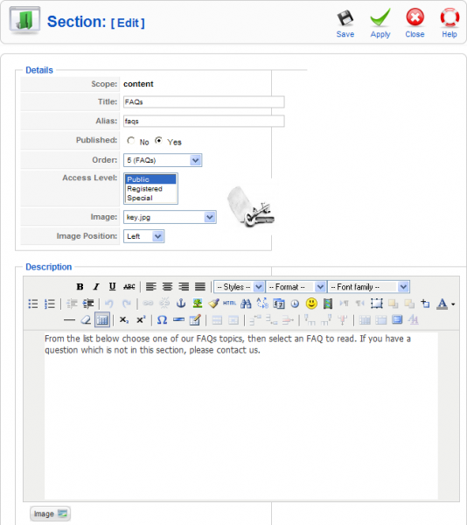This screenshot has height=525, width=467.
Task: Save the section
Action: point(345,24)
